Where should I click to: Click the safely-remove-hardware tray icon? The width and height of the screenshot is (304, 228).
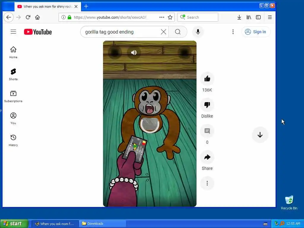276,224
